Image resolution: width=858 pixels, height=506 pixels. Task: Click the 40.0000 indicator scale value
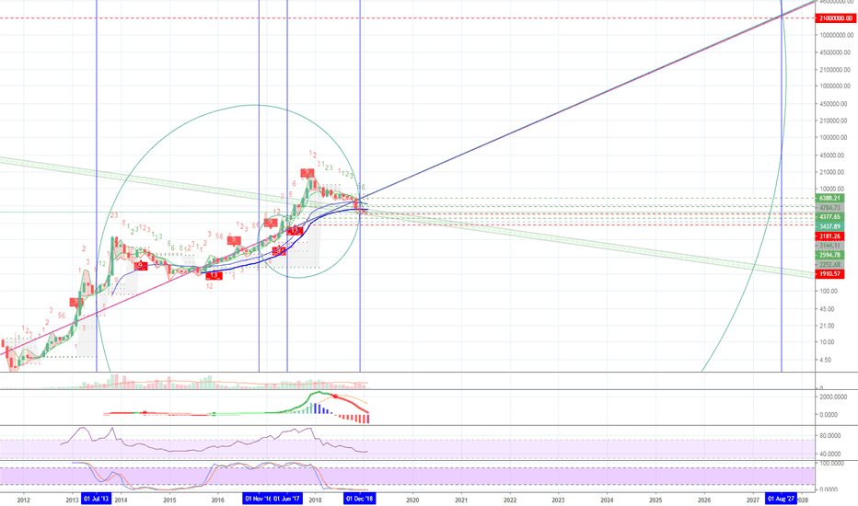coord(830,454)
